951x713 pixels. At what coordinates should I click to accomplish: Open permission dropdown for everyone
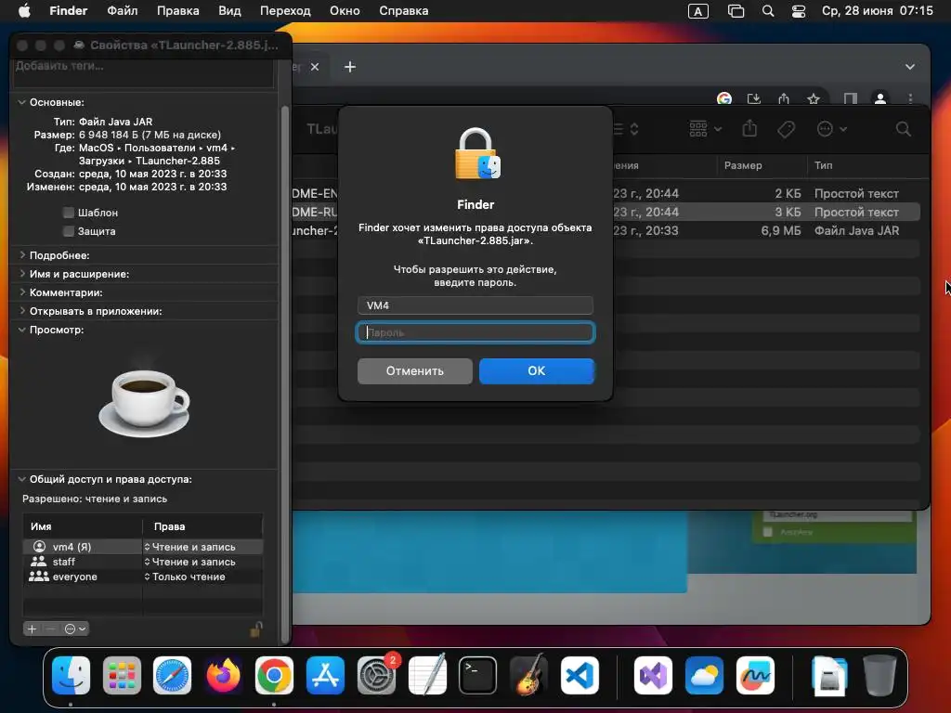click(185, 577)
